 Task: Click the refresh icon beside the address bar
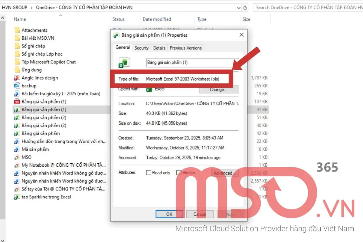pyautogui.click(x=245, y=8)
